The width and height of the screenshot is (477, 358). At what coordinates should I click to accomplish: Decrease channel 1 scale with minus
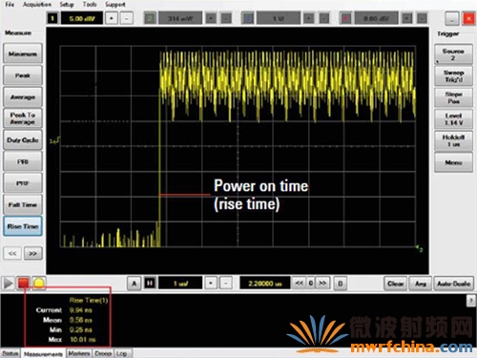127,18
